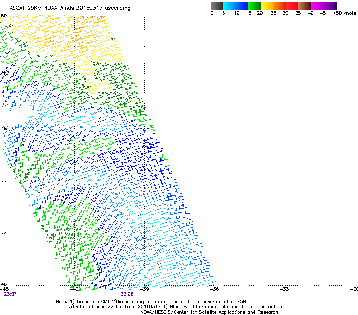This screenshot has height=315, width=358.
Task: Select the brown 35-40 knots legend swatch
Action: [x=305, y=6]
